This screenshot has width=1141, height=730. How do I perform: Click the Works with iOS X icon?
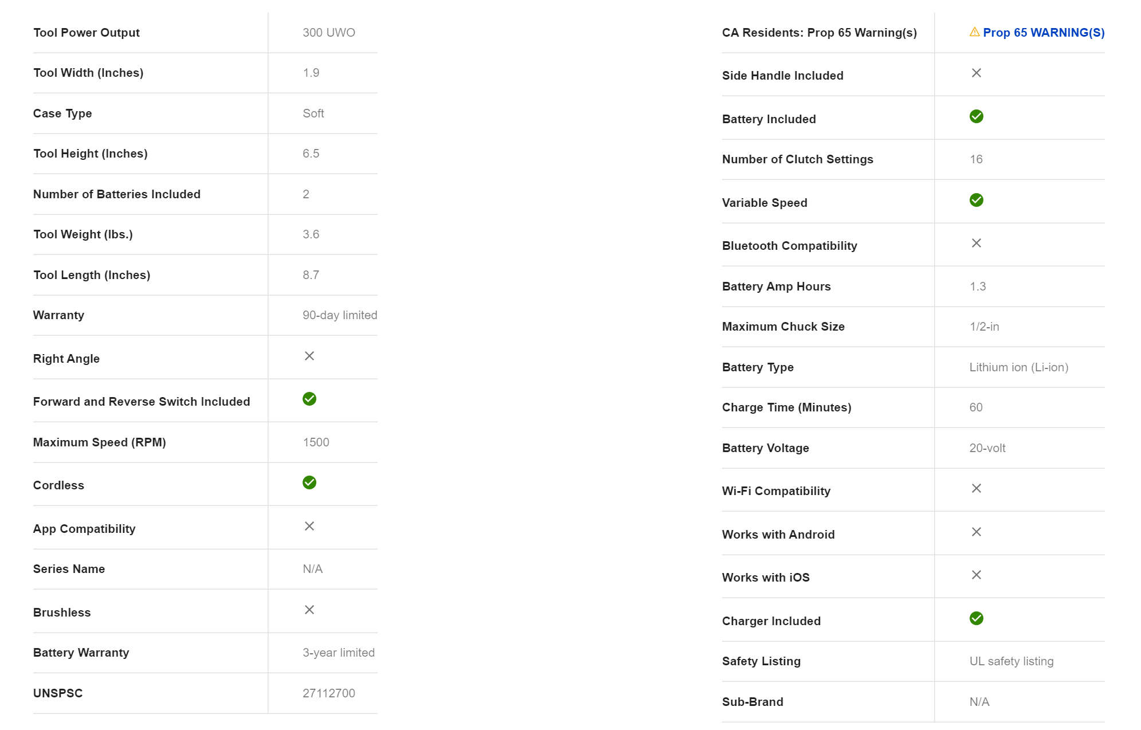976,575
